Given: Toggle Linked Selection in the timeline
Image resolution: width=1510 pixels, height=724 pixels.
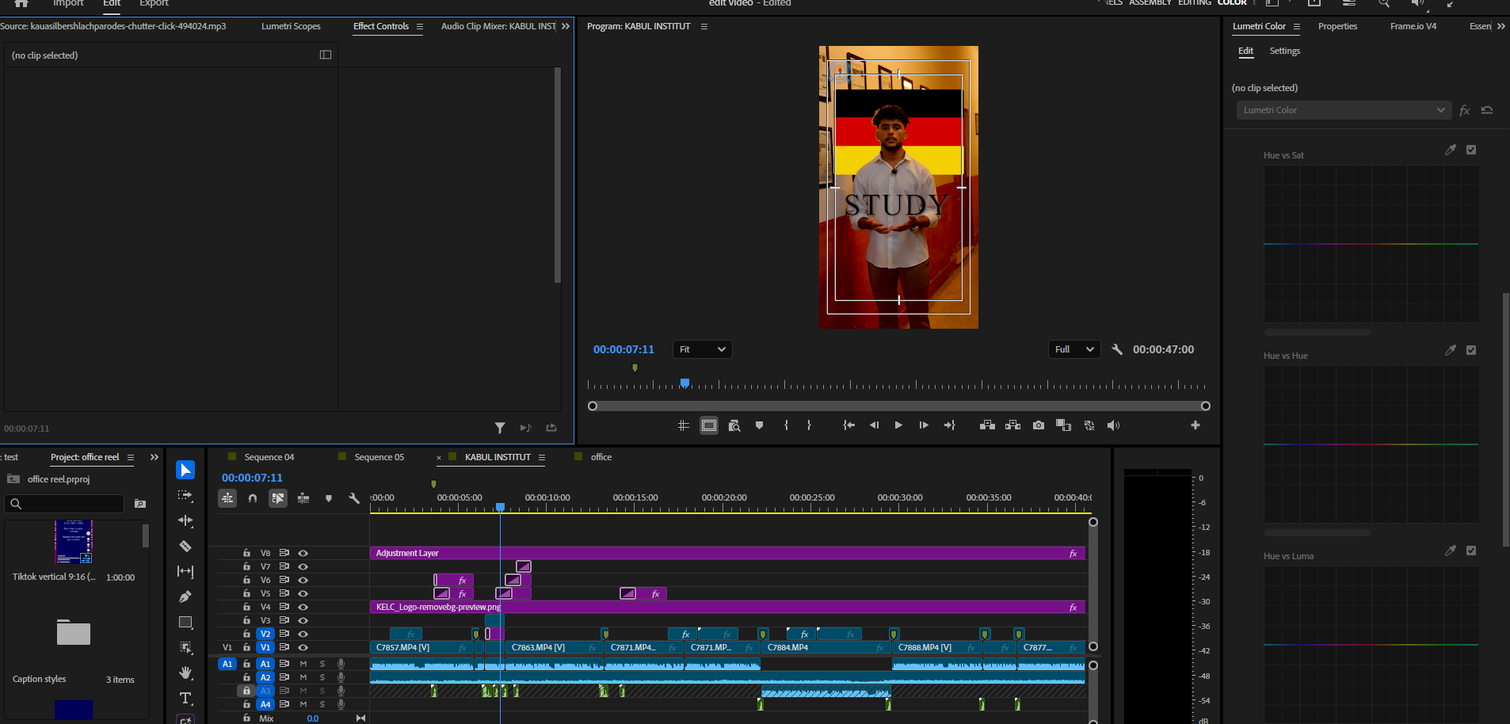Looking at the screenshot, I should [x=278, y=498].
